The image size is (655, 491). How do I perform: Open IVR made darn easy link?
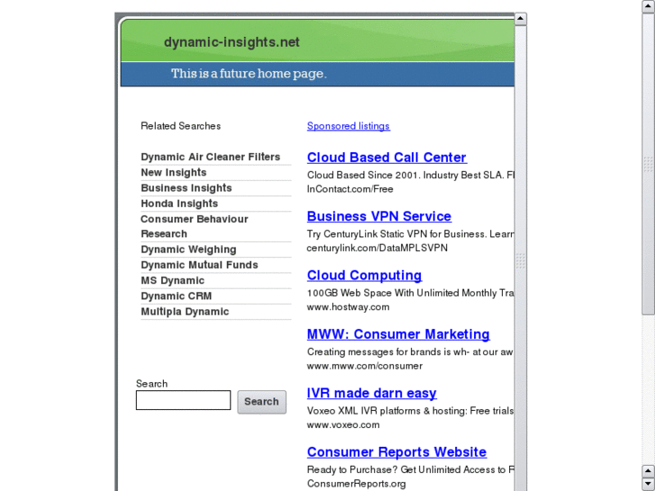click(x=371, y=393)
